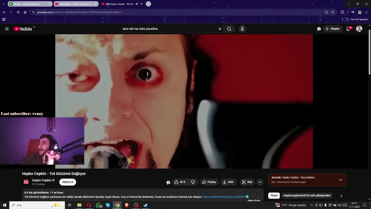The width and height of the screenshot is (371, 209).
Task: Open the YouTube account avatar menu
Action: [359, 29]
